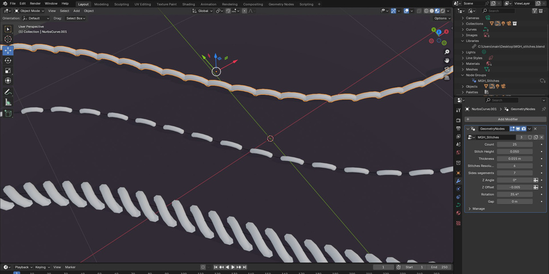The image size is (549, 274).
Task: Click the Add Modifier button
Action: [505, 119]
